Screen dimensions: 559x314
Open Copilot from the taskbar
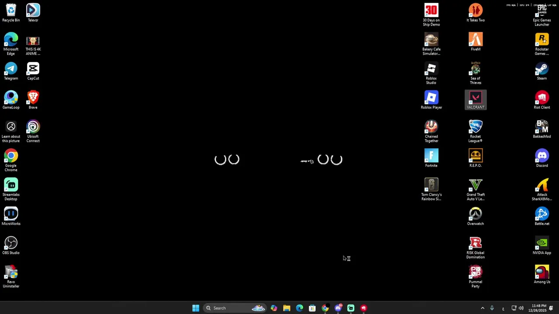pos(274,308)
